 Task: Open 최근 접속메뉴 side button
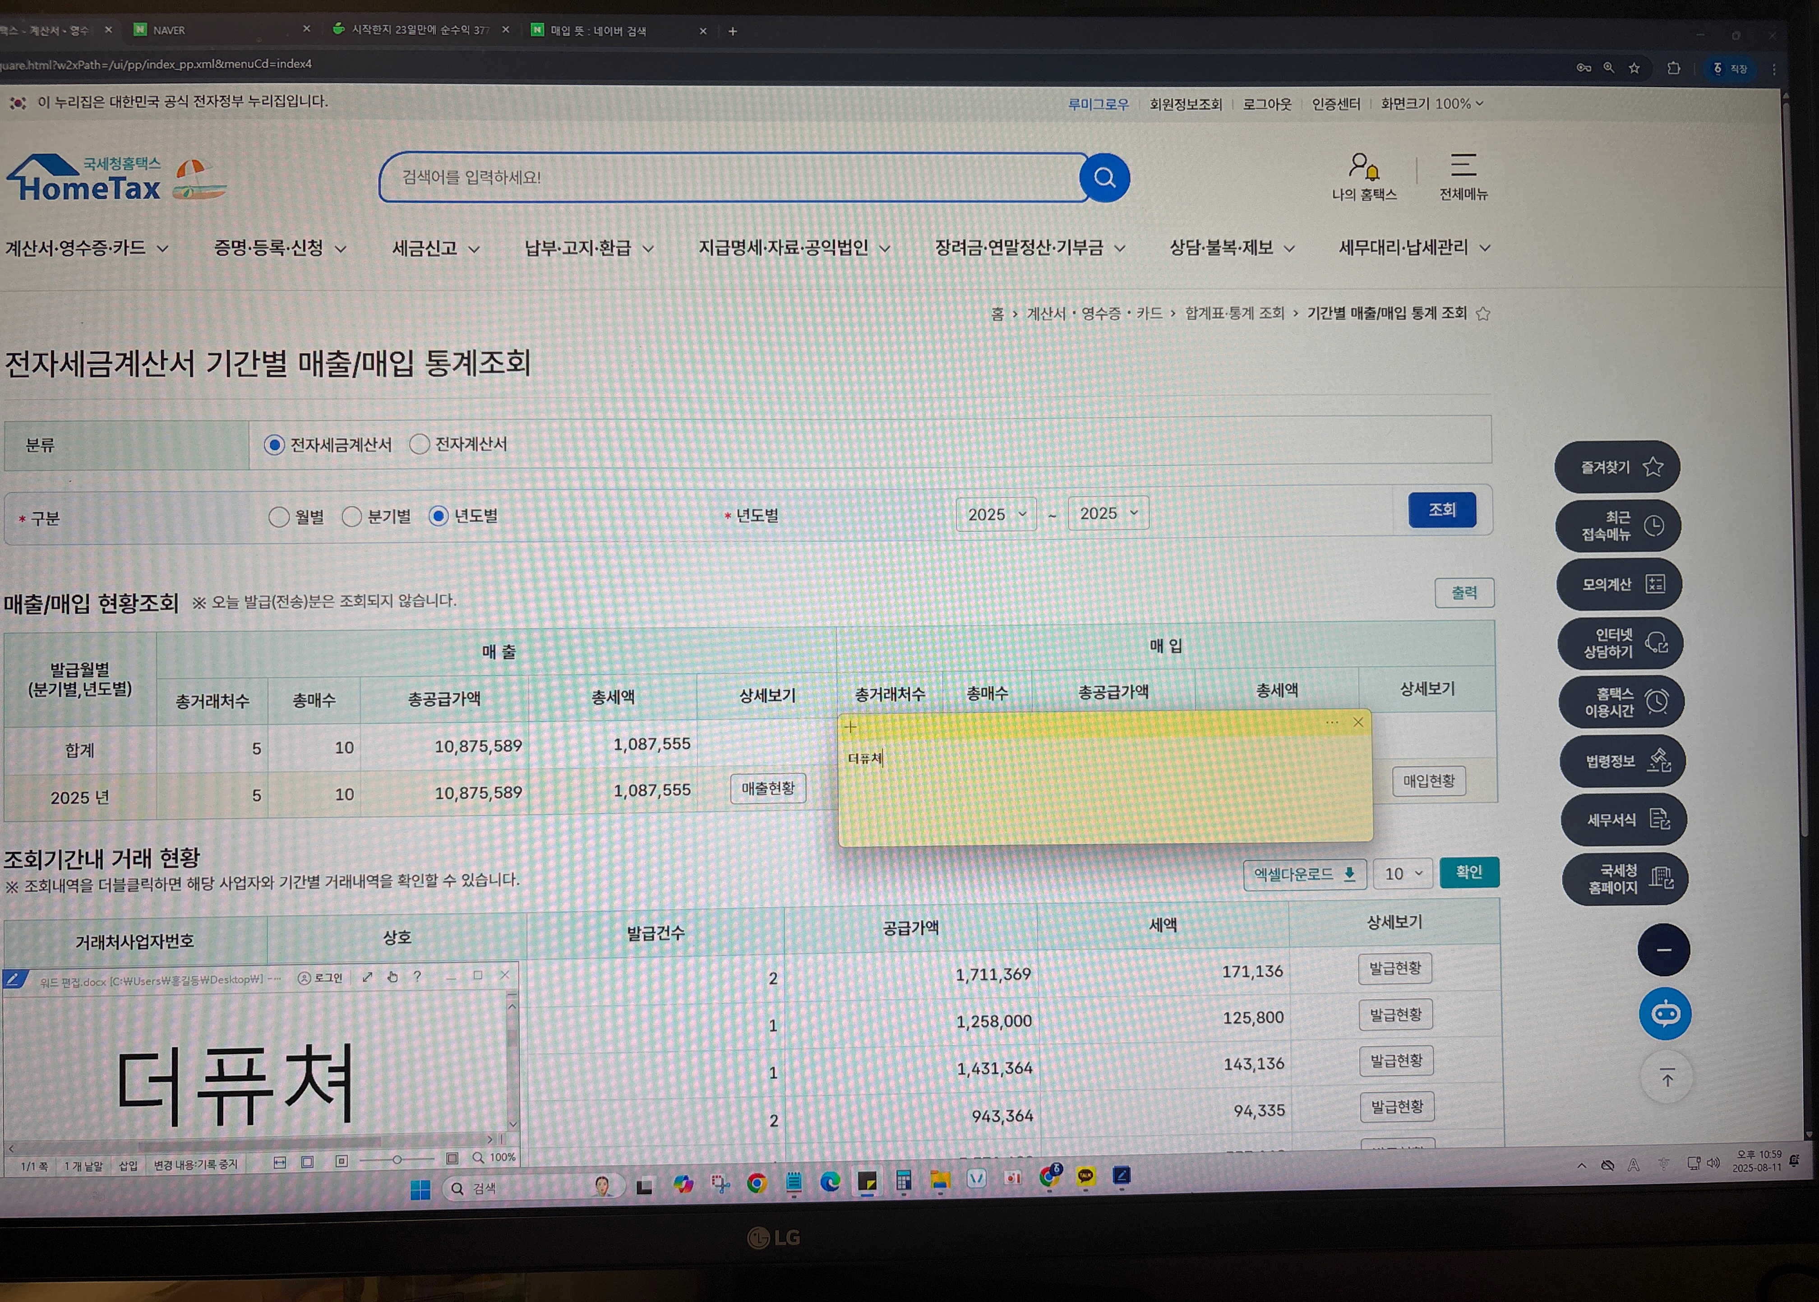pyautogui.click(x=1618, y=526)
